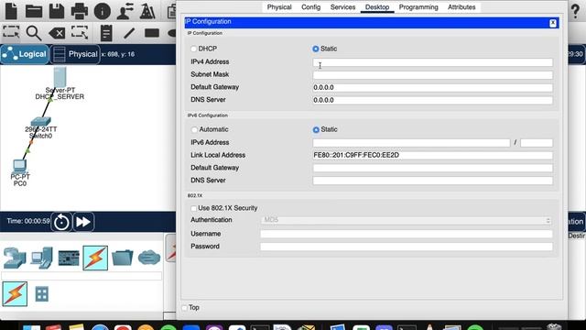
Task: Select the Connections subcategory lightning icon
Action: (x=15, y=293)
